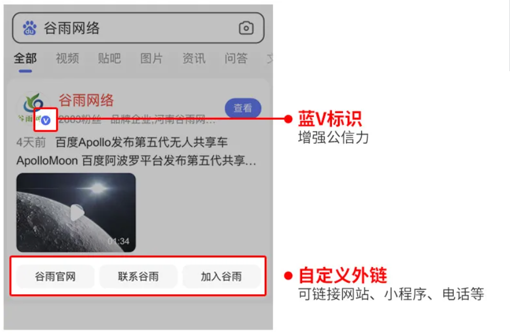Open camera image search icon

pos(246,28)
